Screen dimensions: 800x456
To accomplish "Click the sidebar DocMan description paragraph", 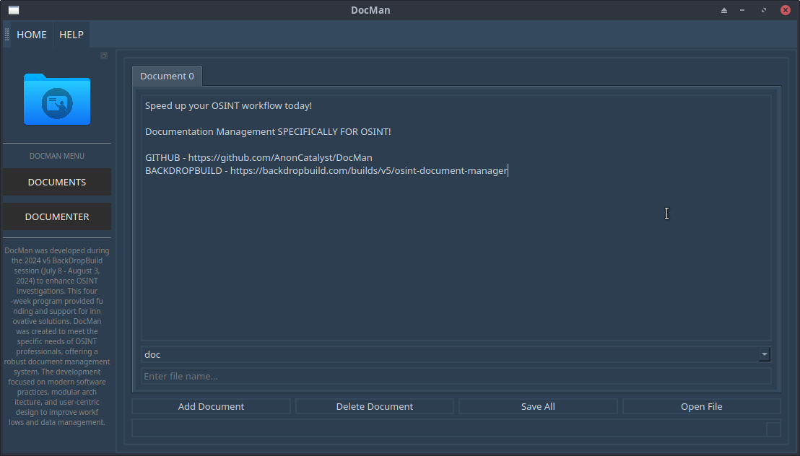I will click(57, 337).
